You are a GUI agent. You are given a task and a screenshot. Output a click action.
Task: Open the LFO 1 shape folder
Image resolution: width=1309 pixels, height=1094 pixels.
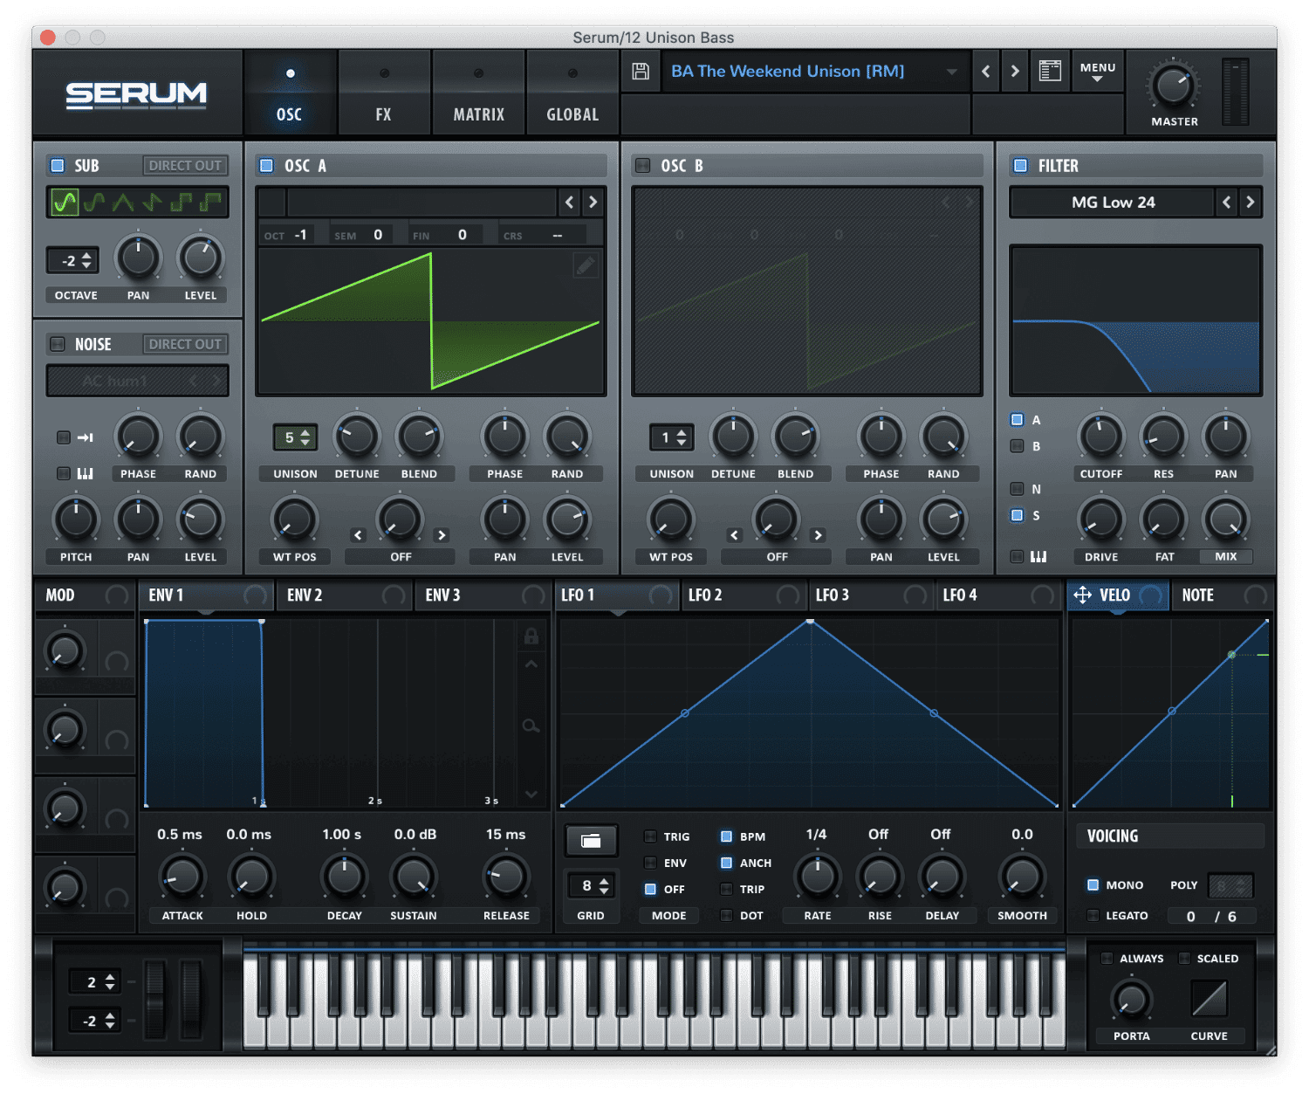591,841
